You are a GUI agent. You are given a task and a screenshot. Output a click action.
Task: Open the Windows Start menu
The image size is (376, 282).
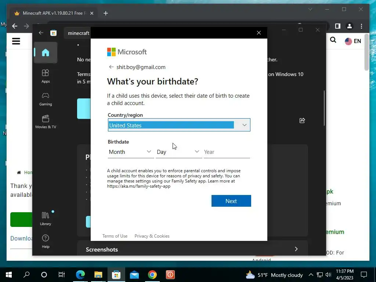pyautogui.click(x=9, y=275)
